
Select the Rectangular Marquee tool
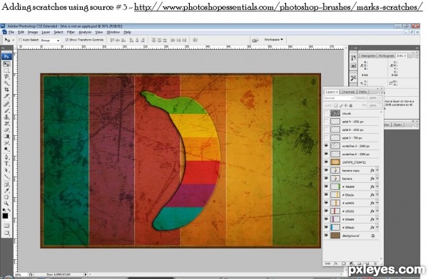click(x=6, y=70)
